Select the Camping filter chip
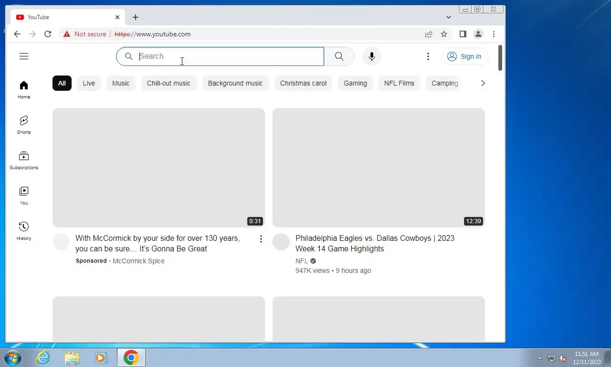611x367 pixels. pos(444,83)
